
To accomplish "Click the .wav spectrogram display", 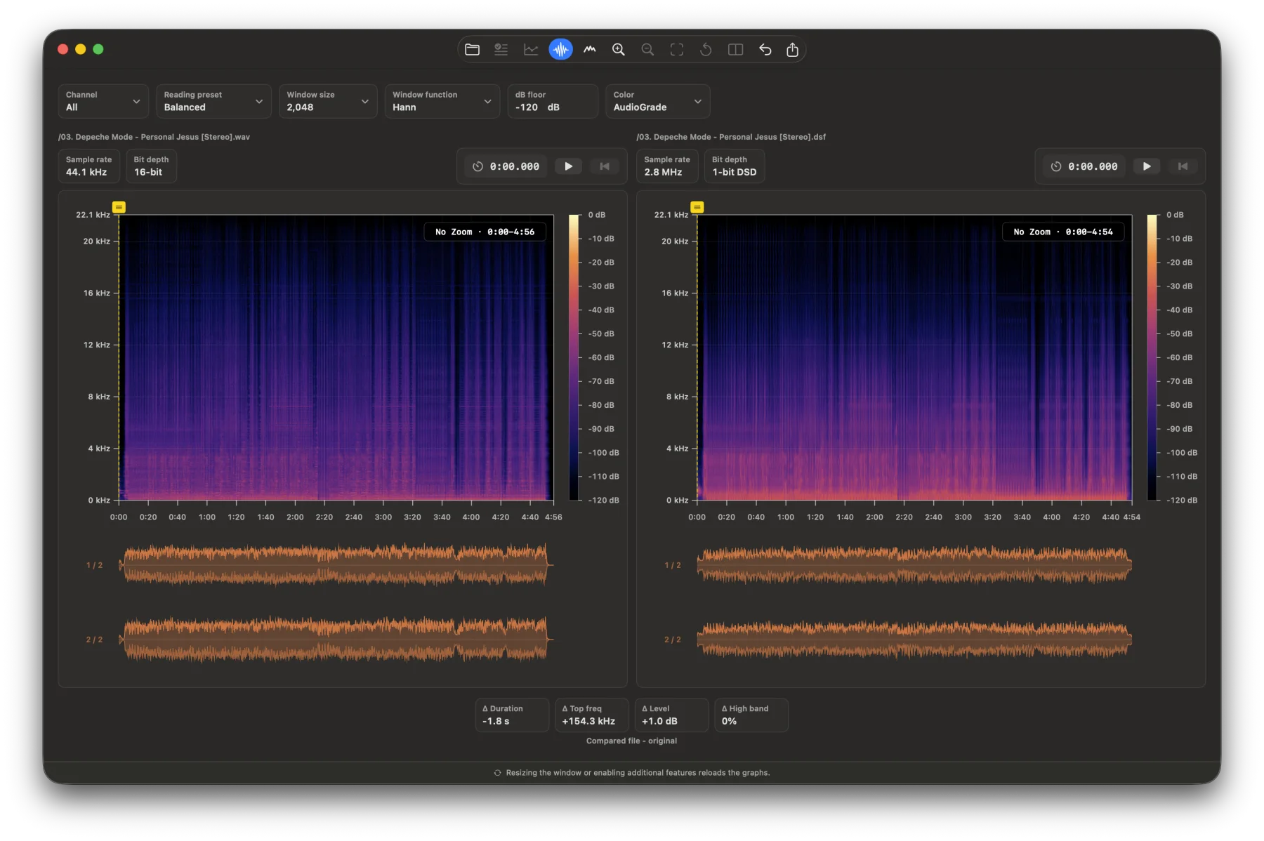I will (x=336, y=357).
